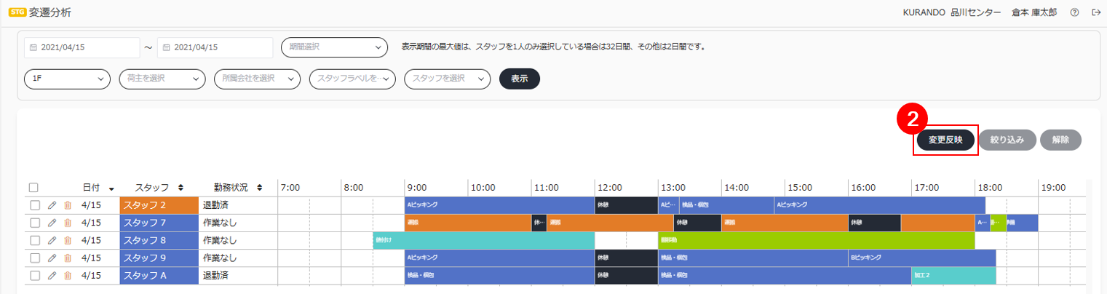
Task: Open the 期間選択 dropdown
Action: pos(334,47)
